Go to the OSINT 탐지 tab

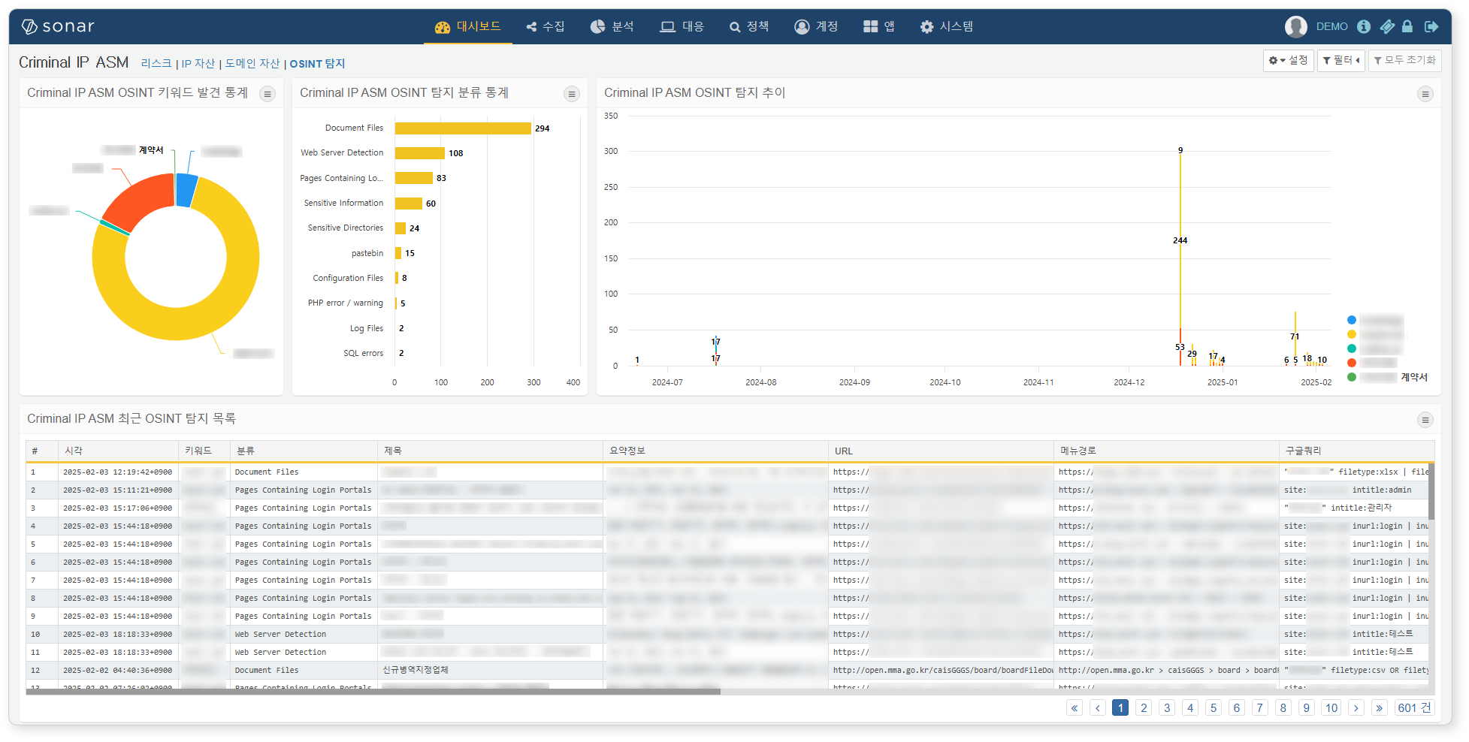(317, 64)
